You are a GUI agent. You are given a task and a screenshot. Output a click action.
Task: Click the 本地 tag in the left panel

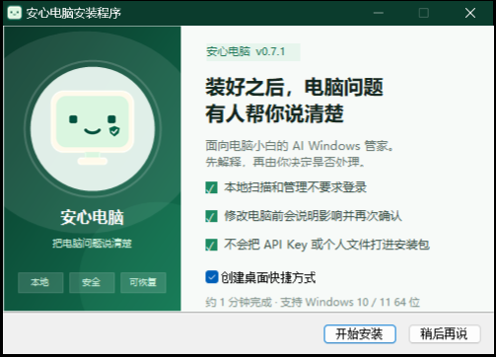(x=40, y=282)
